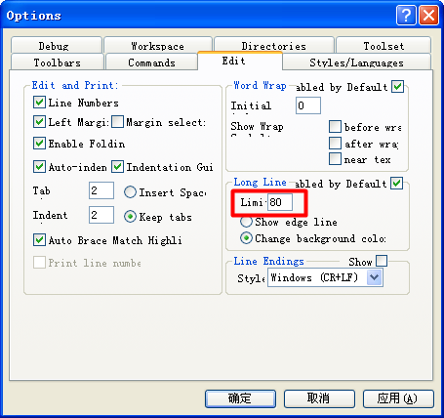Toggle the Line Numbers checkbox
This screenshot has height=418, width=444.
click(39, 103)
